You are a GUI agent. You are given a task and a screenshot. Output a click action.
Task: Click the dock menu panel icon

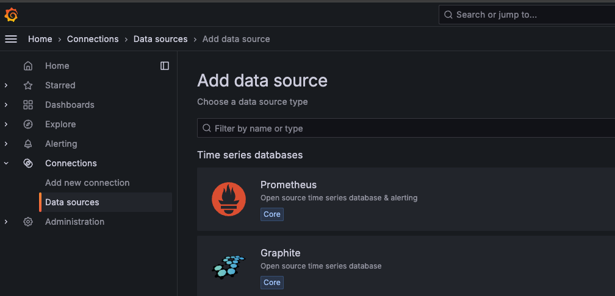pyautogui.click(x=165, y=66)
